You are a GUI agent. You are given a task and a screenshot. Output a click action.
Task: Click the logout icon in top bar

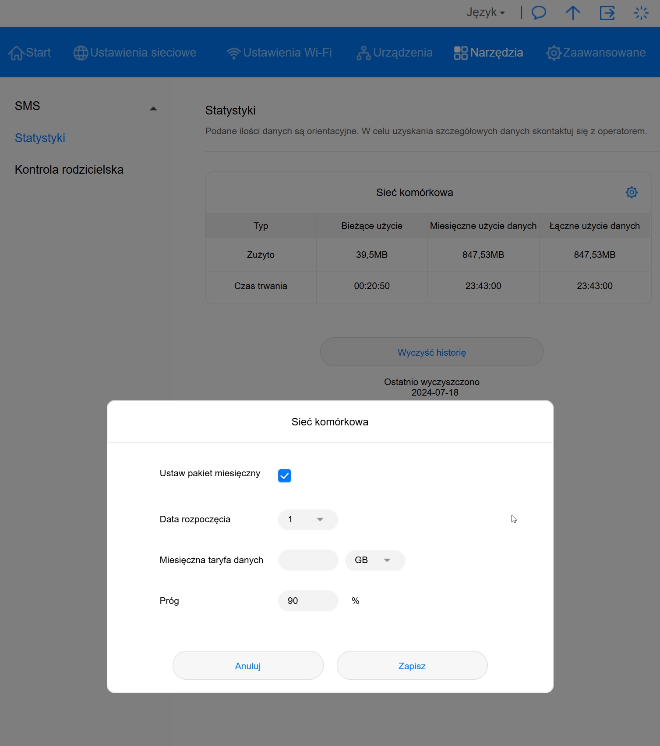click(607, 13)
